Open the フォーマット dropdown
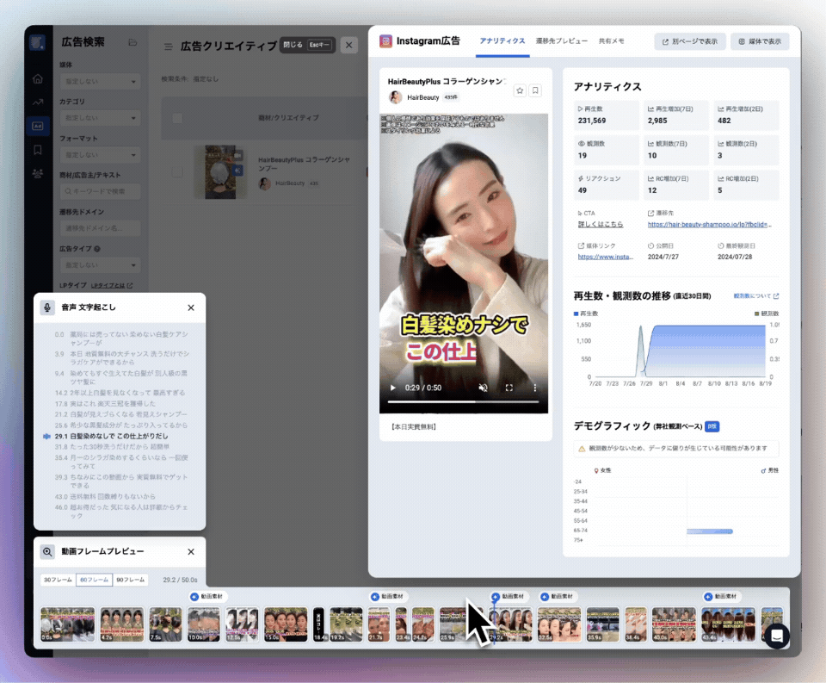This screenshot has height=683, width=826. (100, 155)
